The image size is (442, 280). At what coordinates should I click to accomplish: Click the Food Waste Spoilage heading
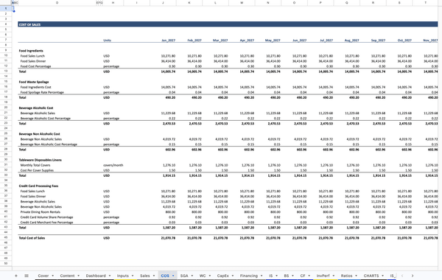point(34,82)
